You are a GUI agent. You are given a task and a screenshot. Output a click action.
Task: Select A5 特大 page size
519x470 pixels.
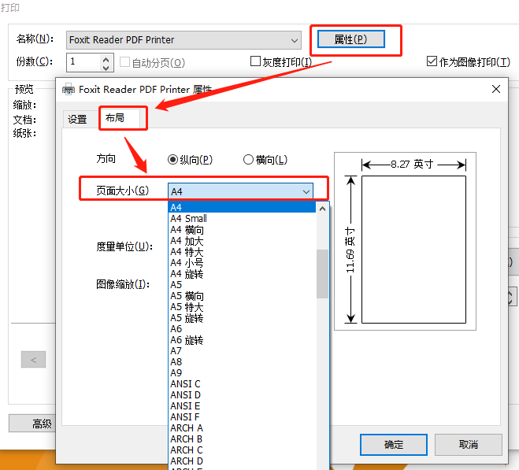243,307
